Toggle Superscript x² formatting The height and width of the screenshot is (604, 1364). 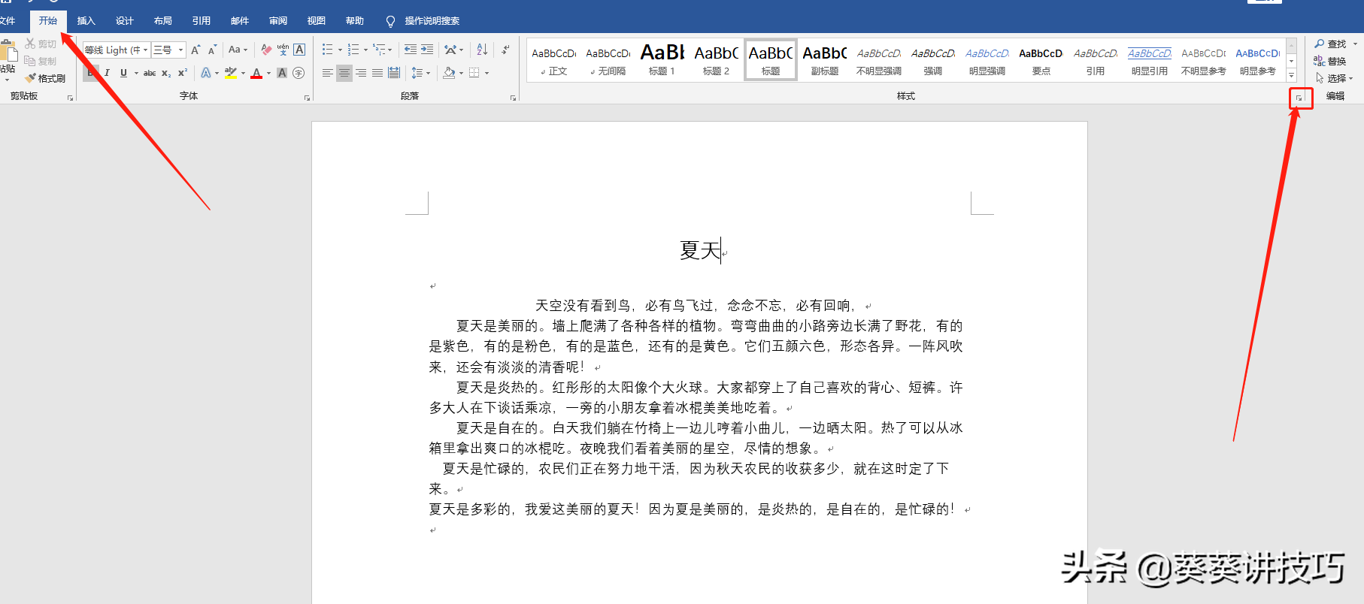coord(183,73)
